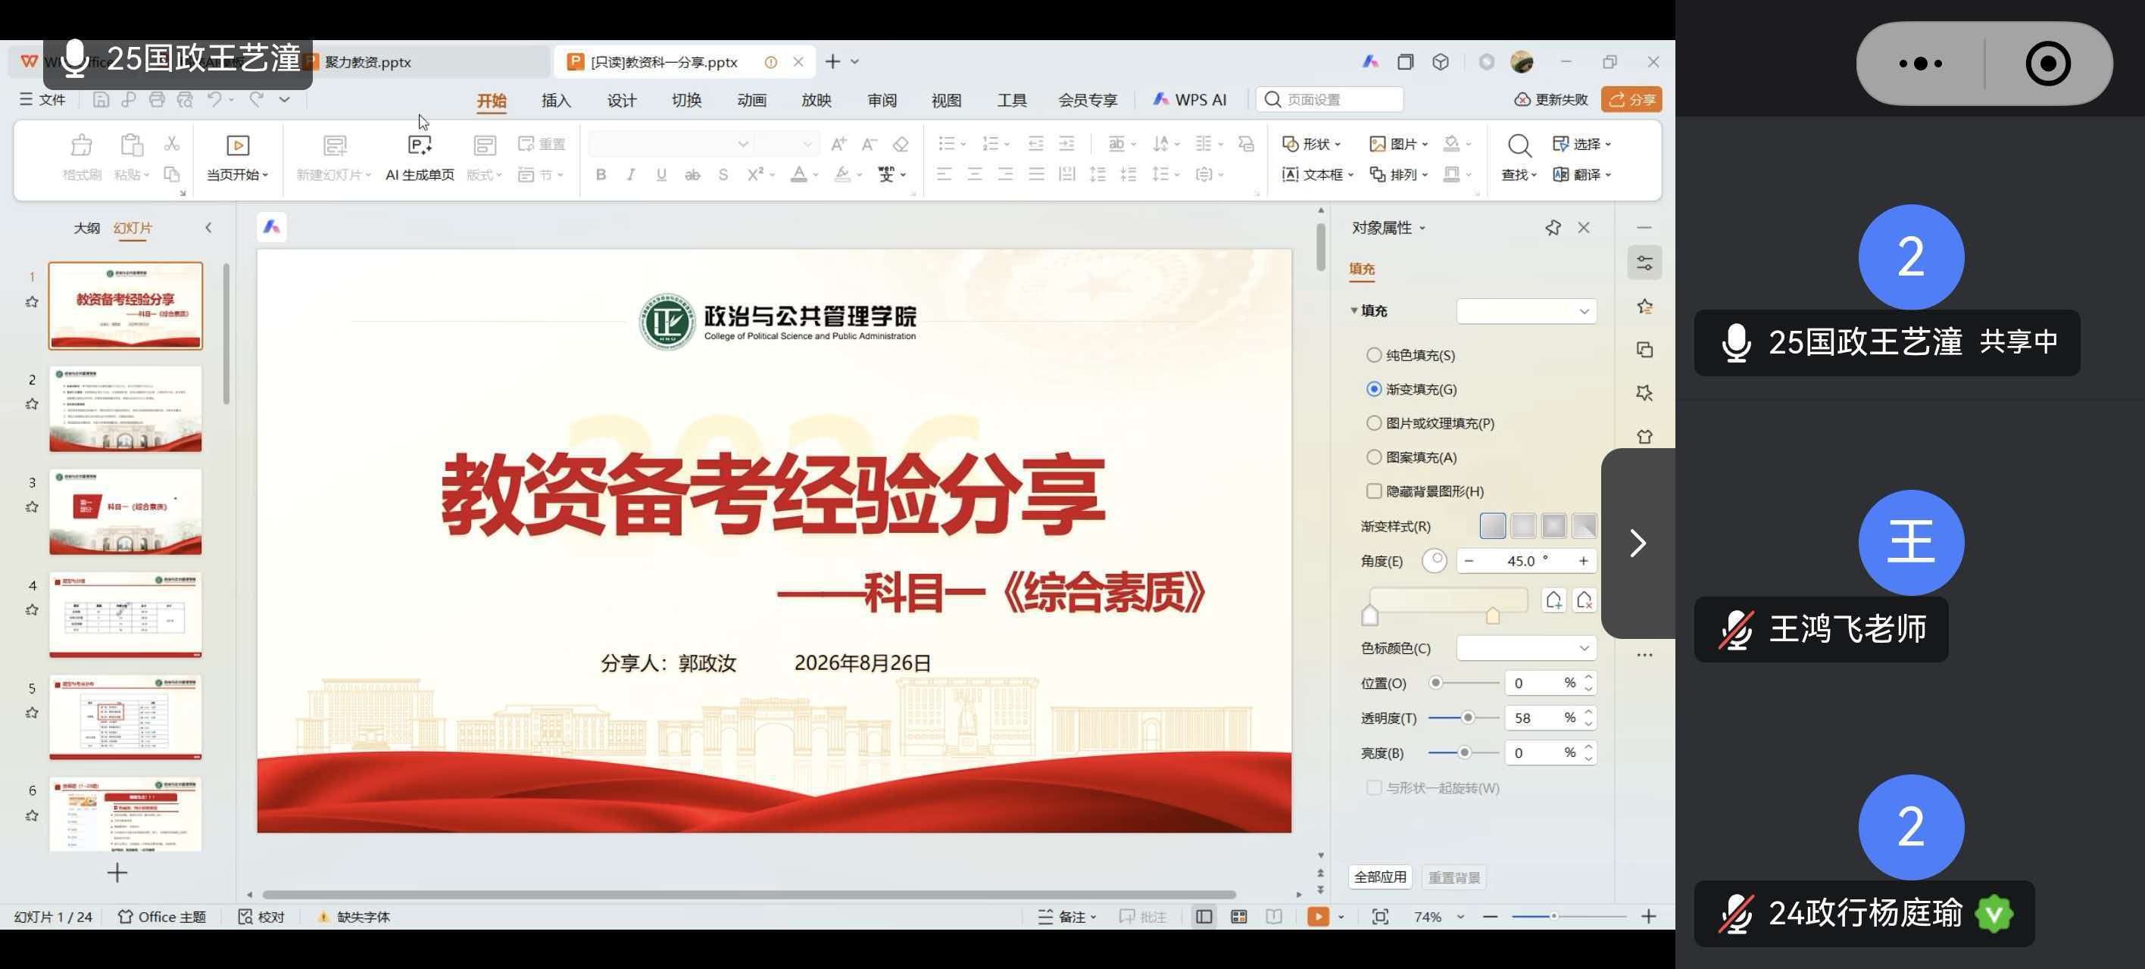The width and height of the screenshot is (2145, 969).
Task: Open WPS AI in the menu bar
Action: click(x=1189, y=100)
